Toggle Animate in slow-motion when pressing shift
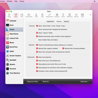The height and width of the screenshot is (98, 98). [37, 71]
